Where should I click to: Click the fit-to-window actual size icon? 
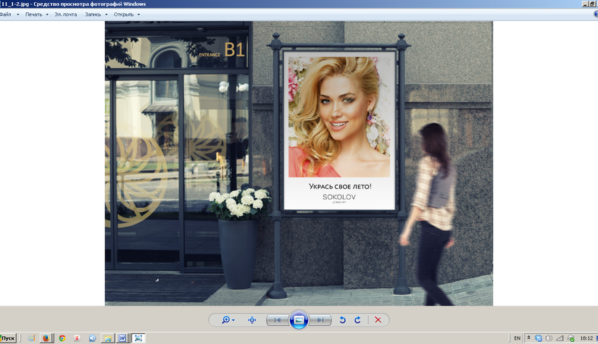pyautogui.click(x=252, y=320)
